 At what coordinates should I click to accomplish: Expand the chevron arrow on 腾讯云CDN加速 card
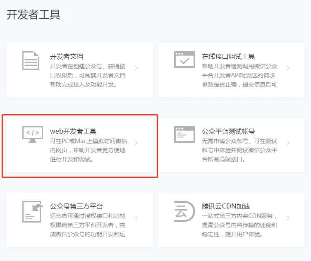(288, 218)
